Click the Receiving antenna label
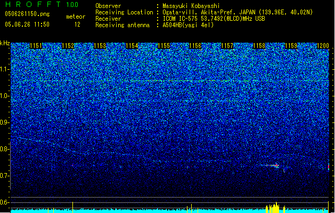Image resolution: width=335 pixels, height=213 pixels. (x=122, y=25)
